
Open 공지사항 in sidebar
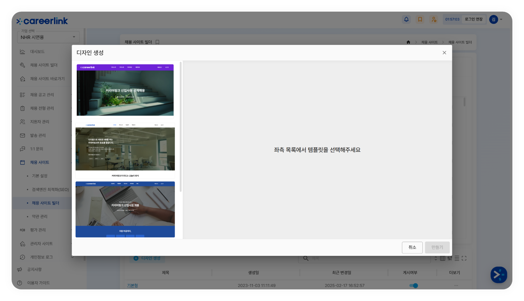pos(34,269)
